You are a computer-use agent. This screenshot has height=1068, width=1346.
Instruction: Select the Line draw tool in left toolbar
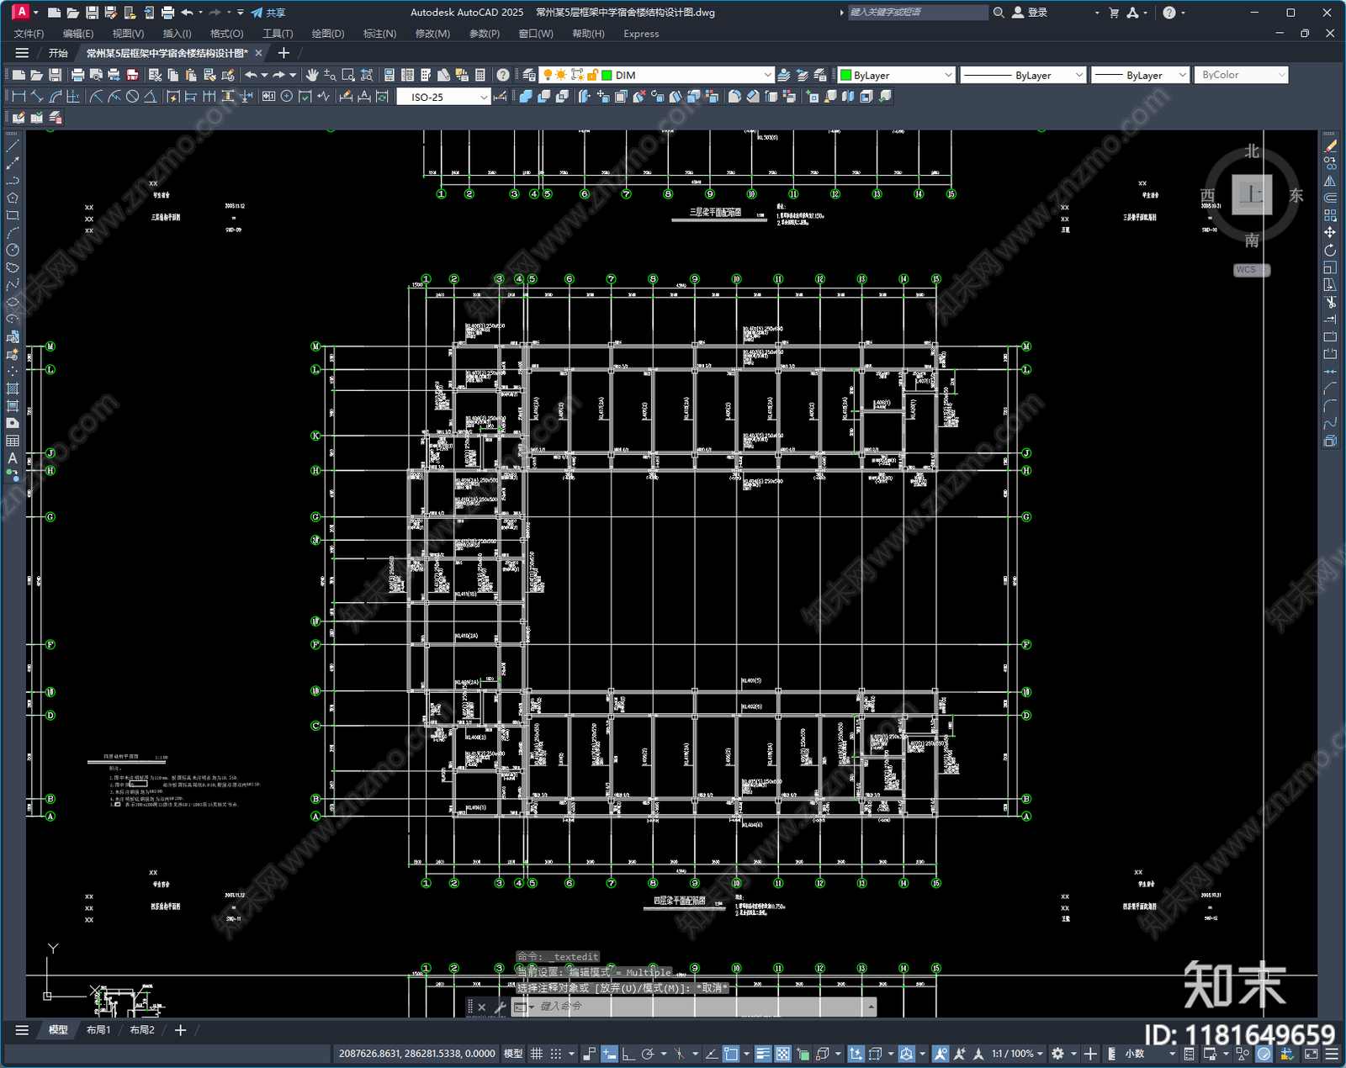tap(13, 146)
